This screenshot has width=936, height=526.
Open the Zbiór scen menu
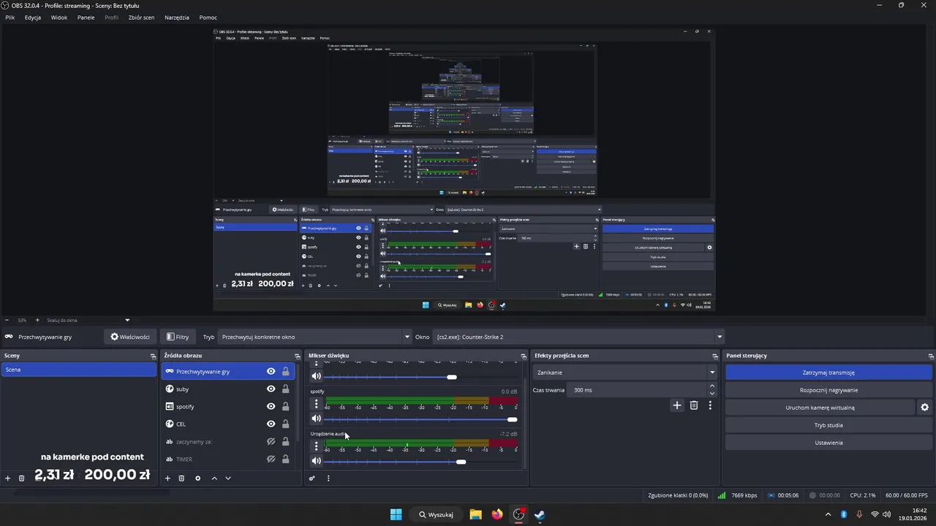pyautogui.click(x=141, y=18)
